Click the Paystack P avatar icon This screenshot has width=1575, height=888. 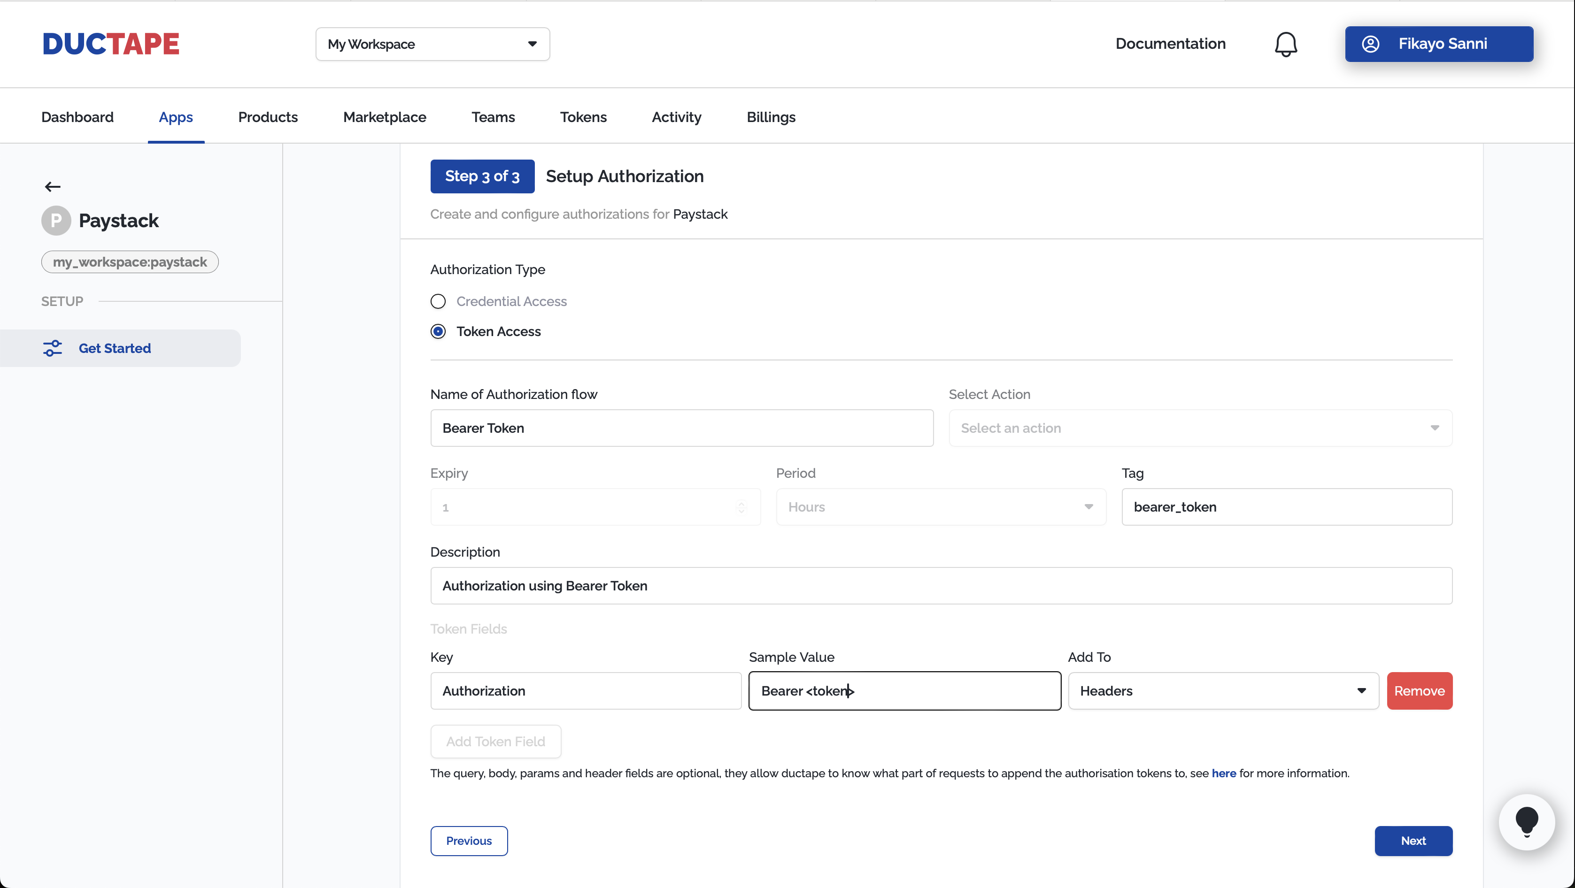55,221
